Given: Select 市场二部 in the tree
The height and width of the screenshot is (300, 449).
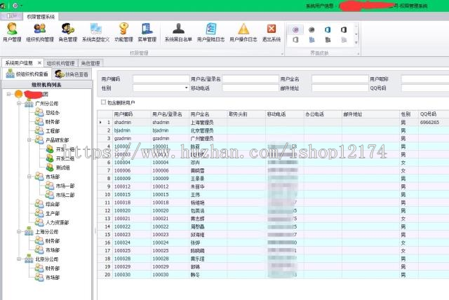Looking at the screenshot, I should [65, 195].
